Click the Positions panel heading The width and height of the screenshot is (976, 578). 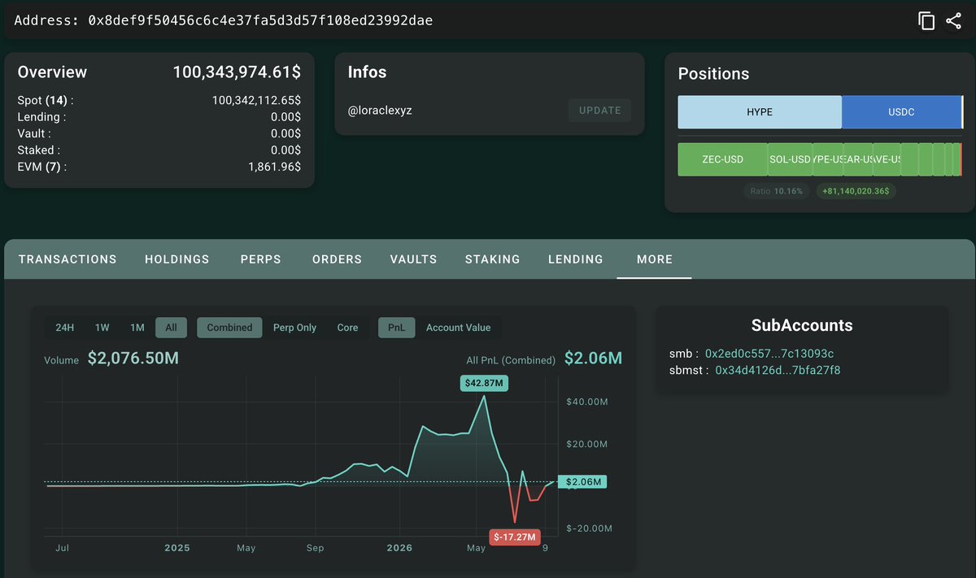[713, 74]
